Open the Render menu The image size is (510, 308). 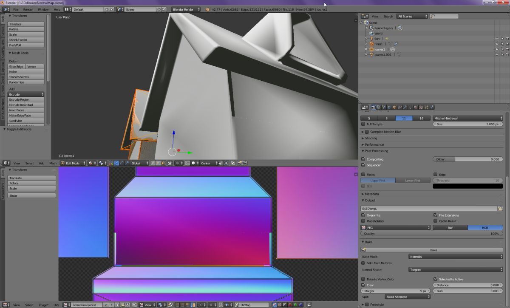[28, 9]
